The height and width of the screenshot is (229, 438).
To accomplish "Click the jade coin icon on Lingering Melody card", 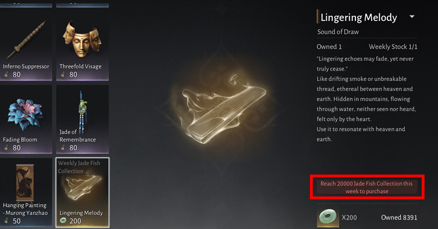I will click(x=63, y=221).
